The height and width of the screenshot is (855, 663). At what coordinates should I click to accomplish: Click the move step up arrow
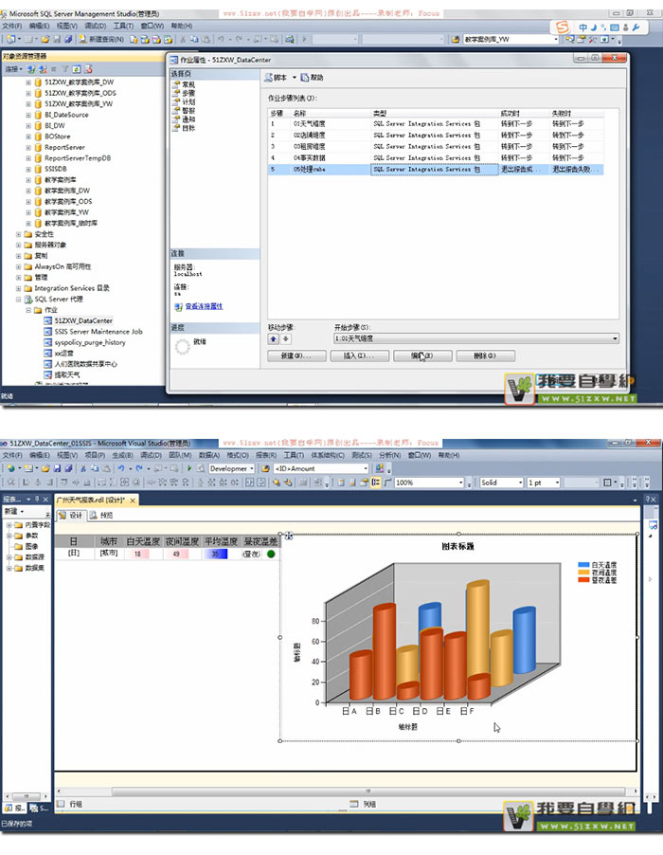coord(273,339)
